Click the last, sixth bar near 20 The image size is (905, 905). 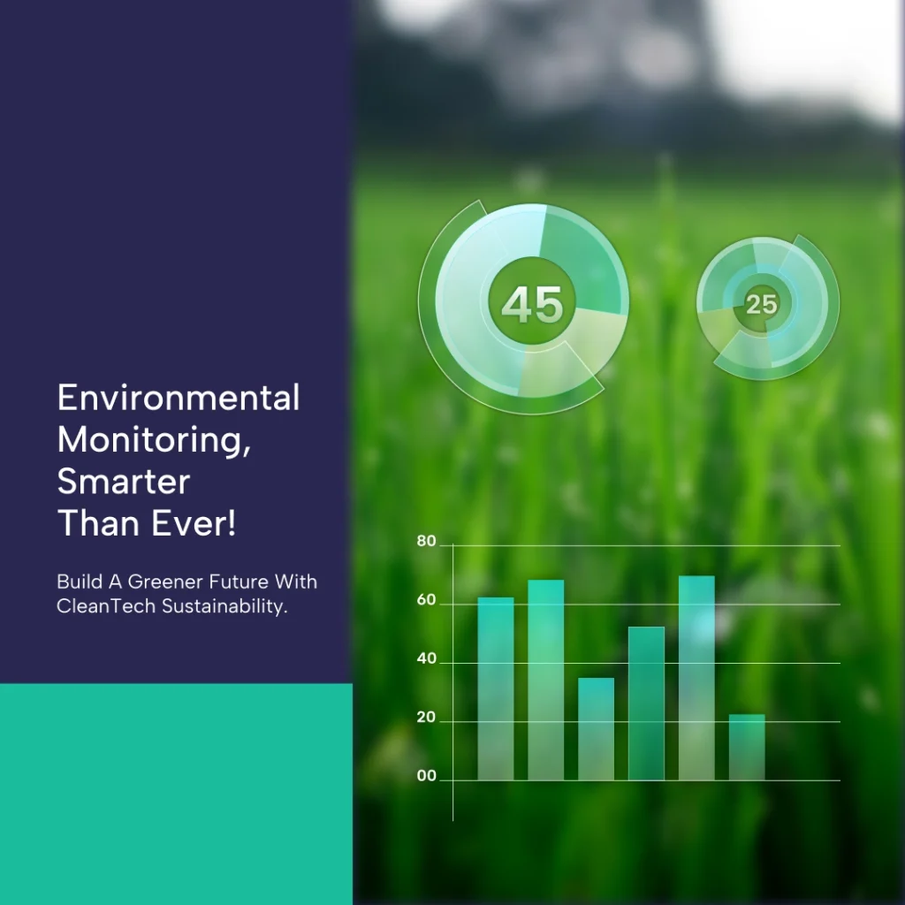[x=747, y=747]
